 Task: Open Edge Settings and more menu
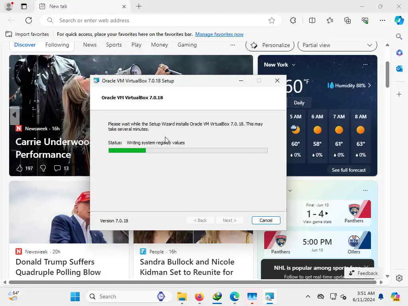[382, 20]
